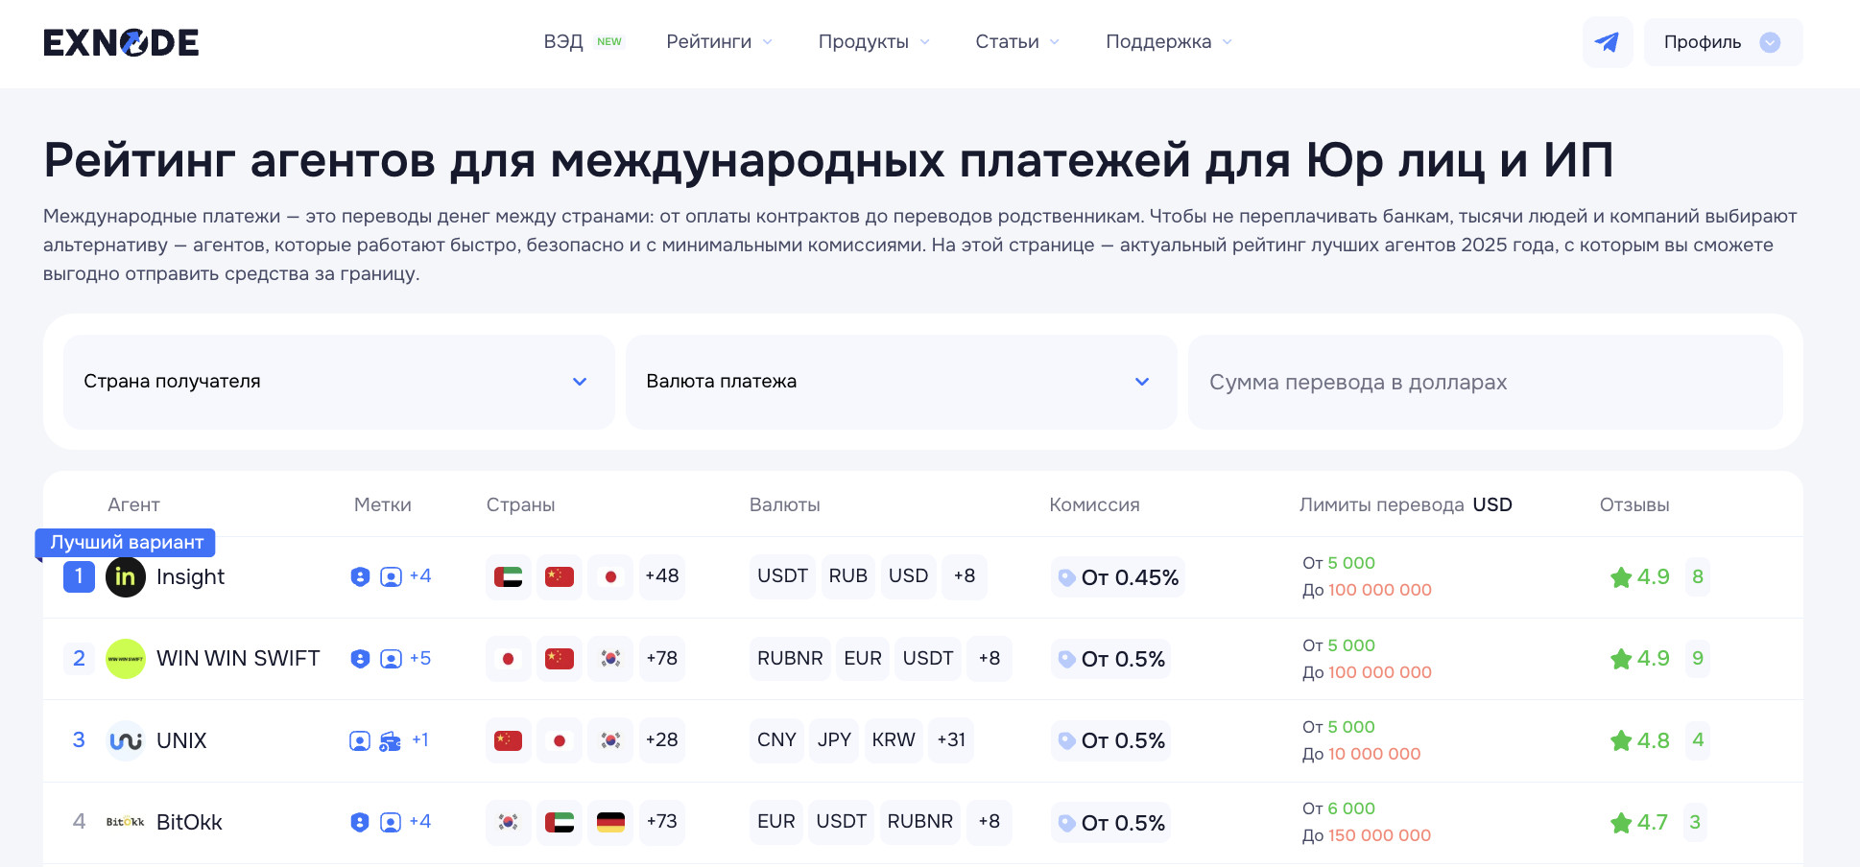Open the Страна получателя dropdown
This screenshot has height=867, width=1860.
(x=339, y=382)
